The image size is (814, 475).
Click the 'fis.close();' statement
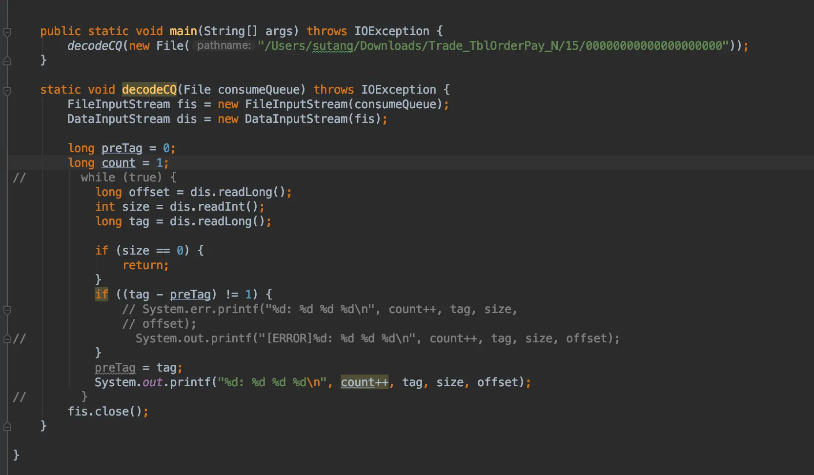pyautogui.click(x=108, y=412)
